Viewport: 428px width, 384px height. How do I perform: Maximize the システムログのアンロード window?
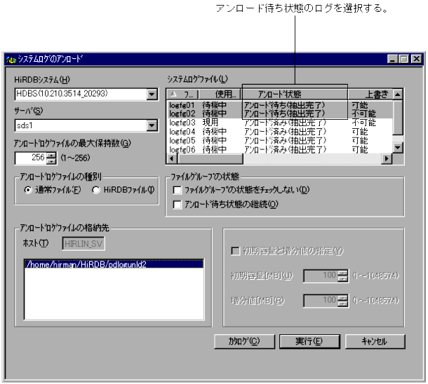(x=403, y=59)
